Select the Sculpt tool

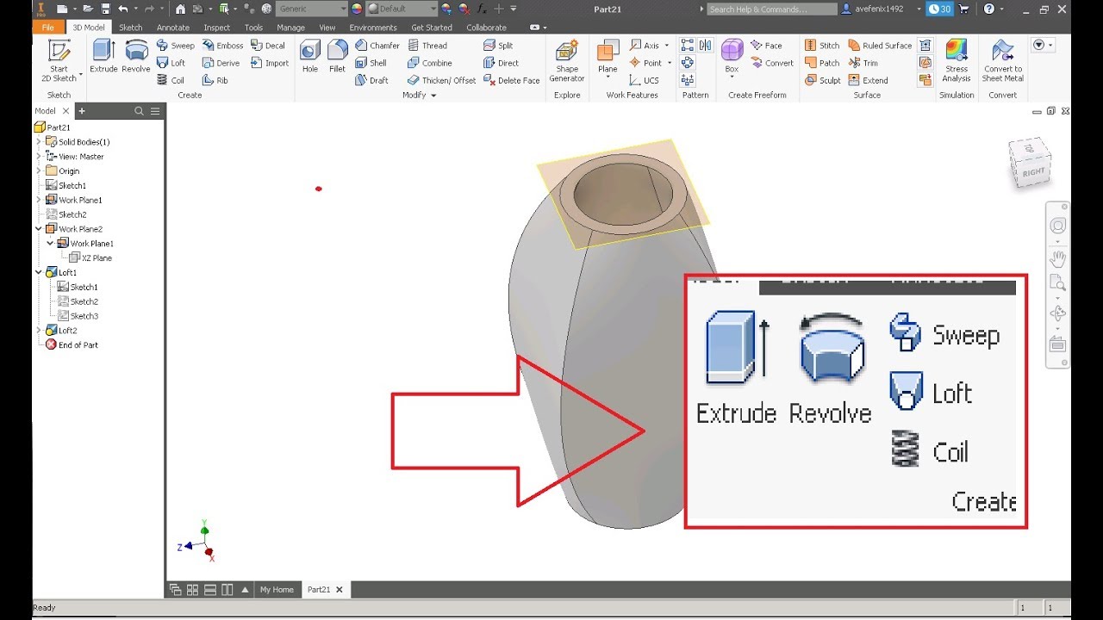(x=823, y=80)
